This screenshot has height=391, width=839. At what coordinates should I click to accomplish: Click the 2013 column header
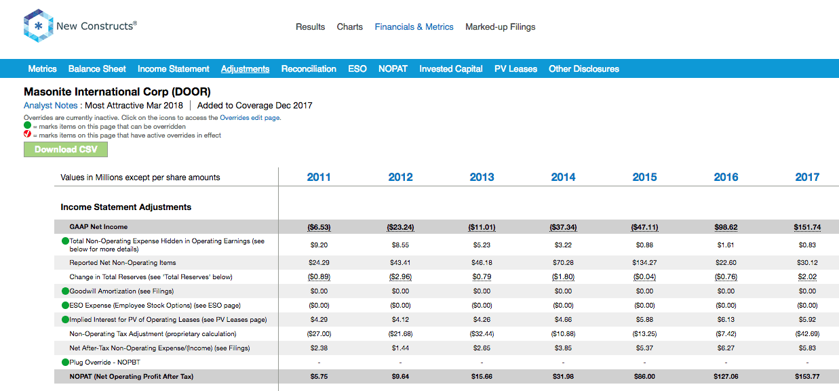(482, 177)
